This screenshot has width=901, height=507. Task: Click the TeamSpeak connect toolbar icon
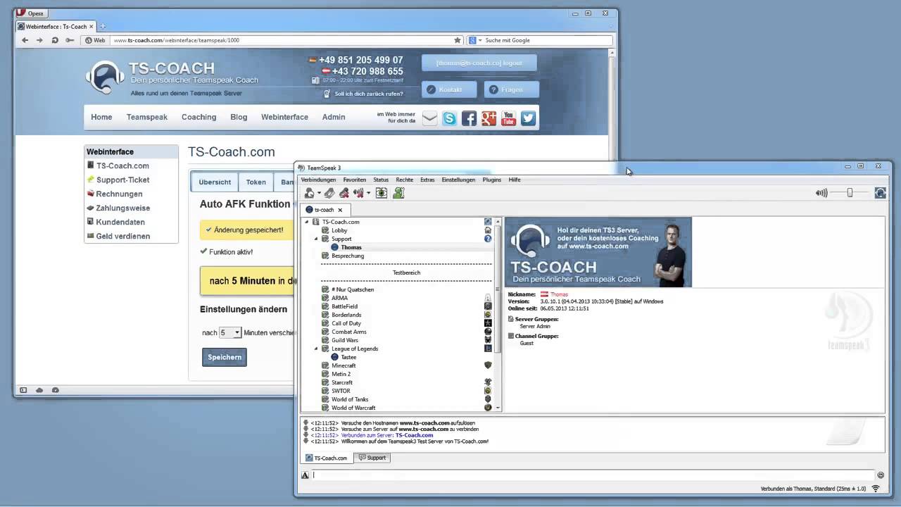click(x=309, y=193)
